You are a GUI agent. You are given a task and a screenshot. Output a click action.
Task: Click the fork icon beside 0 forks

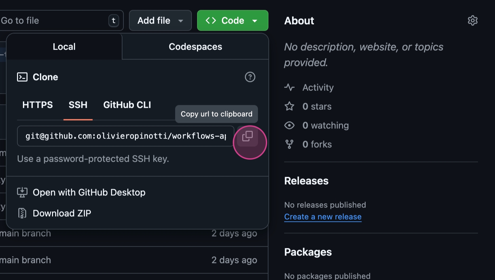point(289,144)
